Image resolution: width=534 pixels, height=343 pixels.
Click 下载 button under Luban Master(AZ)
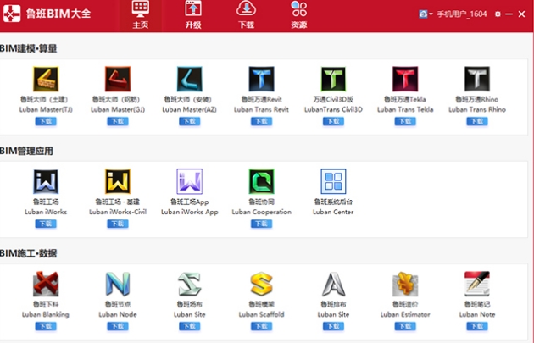coord(189,121)
